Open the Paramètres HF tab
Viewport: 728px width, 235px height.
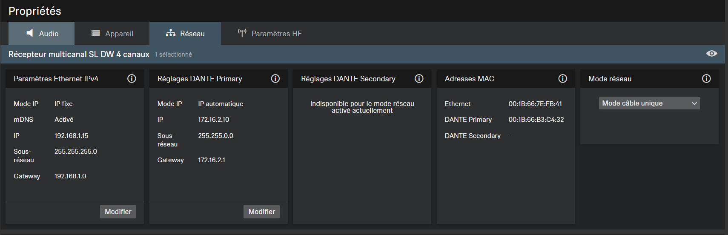pos(269,33)
